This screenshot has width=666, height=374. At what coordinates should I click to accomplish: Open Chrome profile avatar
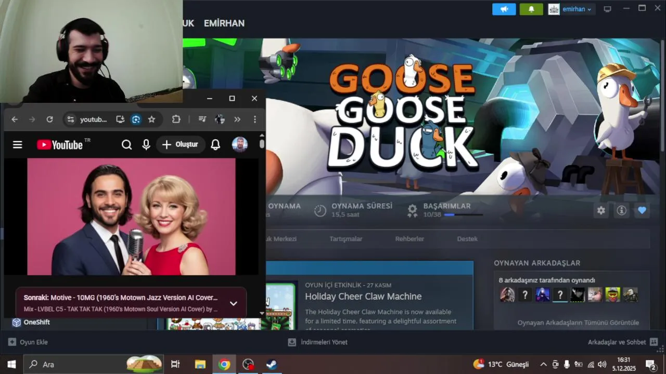click(x=220, y=119)
